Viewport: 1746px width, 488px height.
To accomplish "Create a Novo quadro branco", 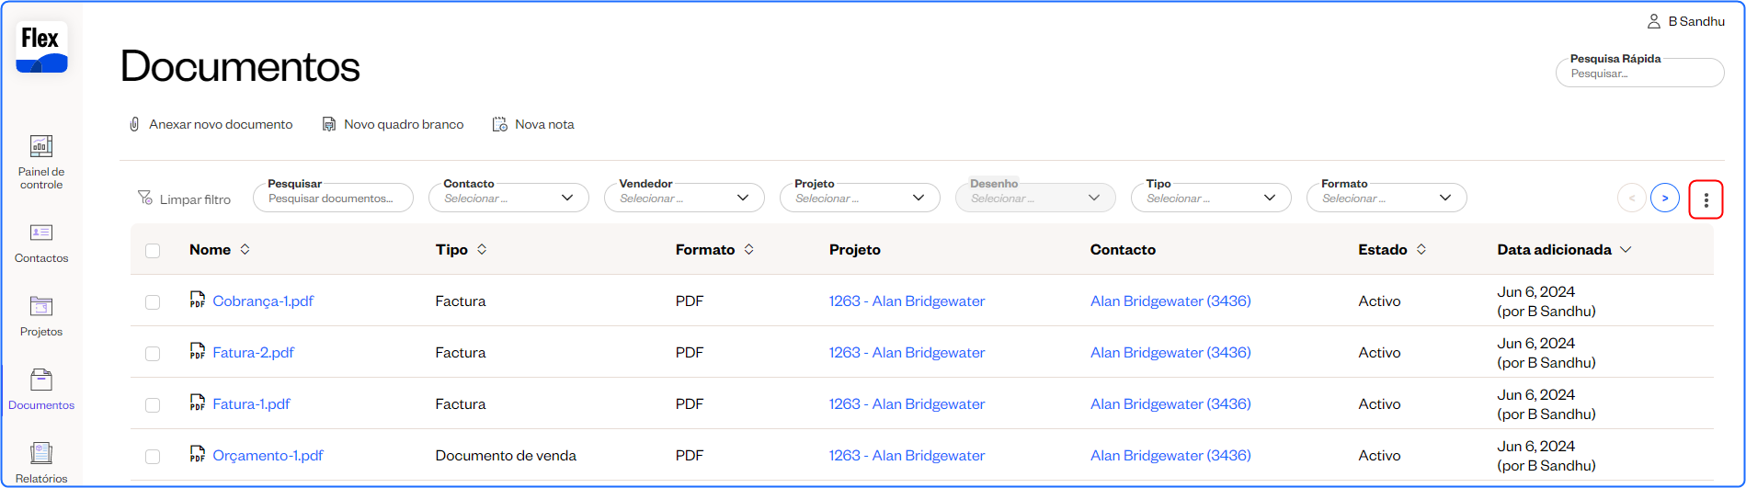I will (x=393, y=124).
